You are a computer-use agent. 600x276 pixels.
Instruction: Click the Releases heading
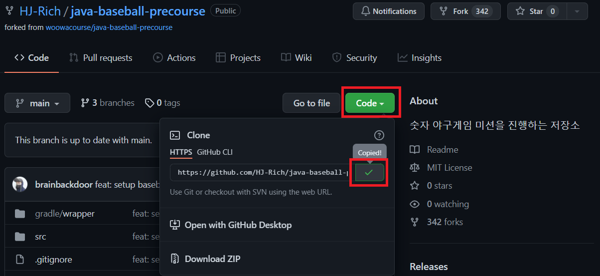[429, 267]
